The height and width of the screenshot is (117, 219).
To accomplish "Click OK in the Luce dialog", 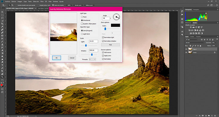I will point(56,58).
